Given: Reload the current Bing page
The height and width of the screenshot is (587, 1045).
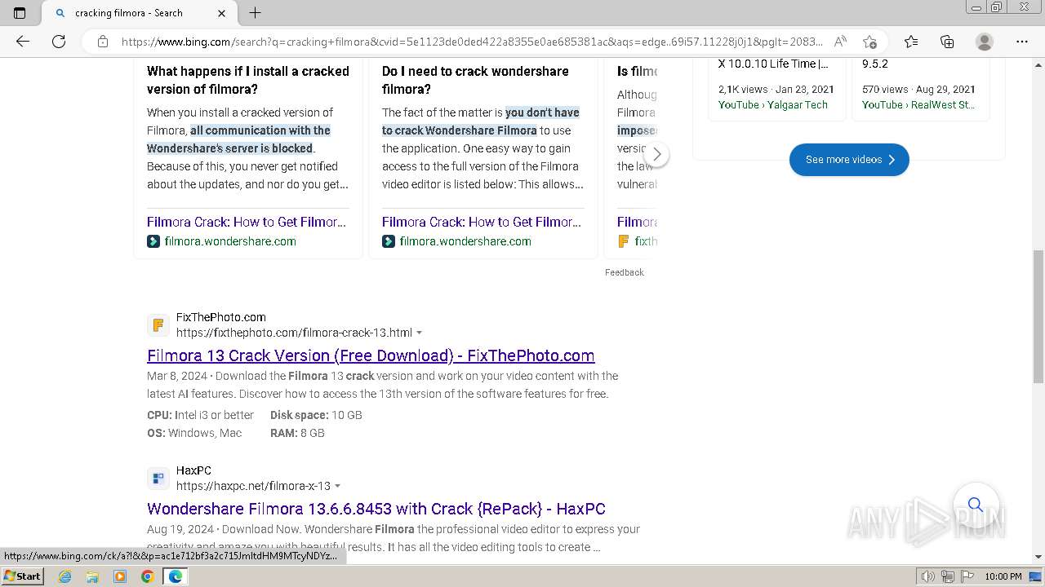Looking at the screenshot, I should [59, 42].
